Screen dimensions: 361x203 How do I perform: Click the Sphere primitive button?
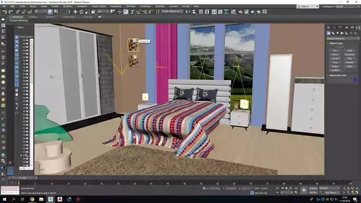coord(335,54)
